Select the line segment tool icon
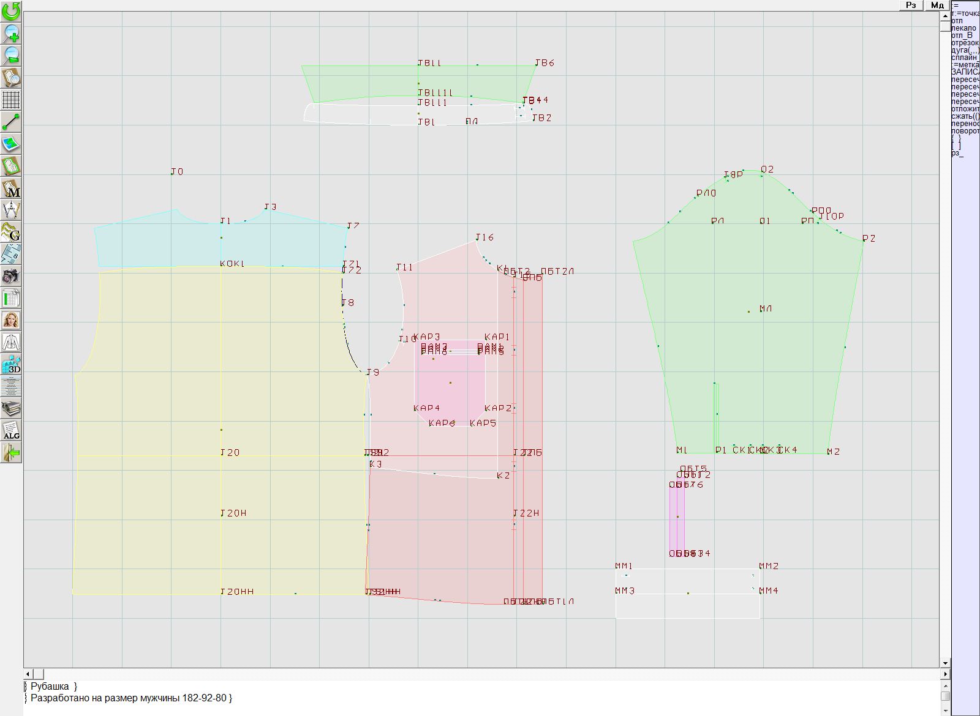Screen dimensions: 980x716 [x=11, y=122]
